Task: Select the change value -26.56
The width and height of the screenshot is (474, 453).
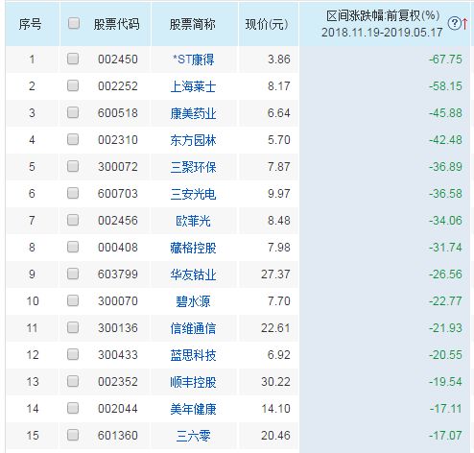Action: tap(445, 274)
